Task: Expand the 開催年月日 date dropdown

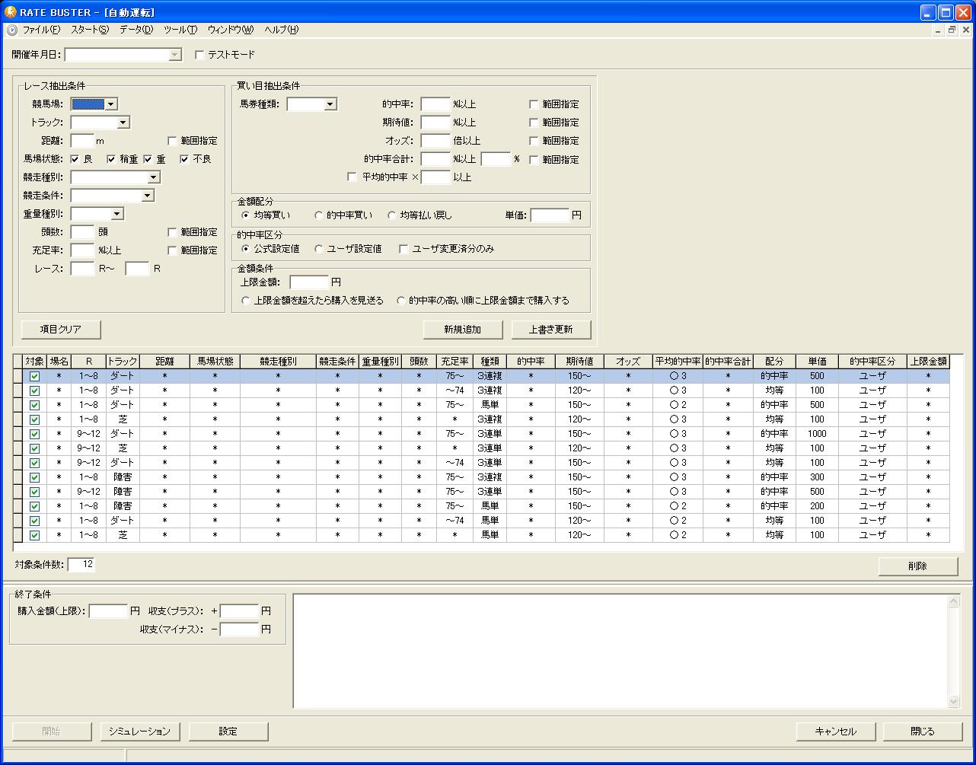Action: click(176, 55)
